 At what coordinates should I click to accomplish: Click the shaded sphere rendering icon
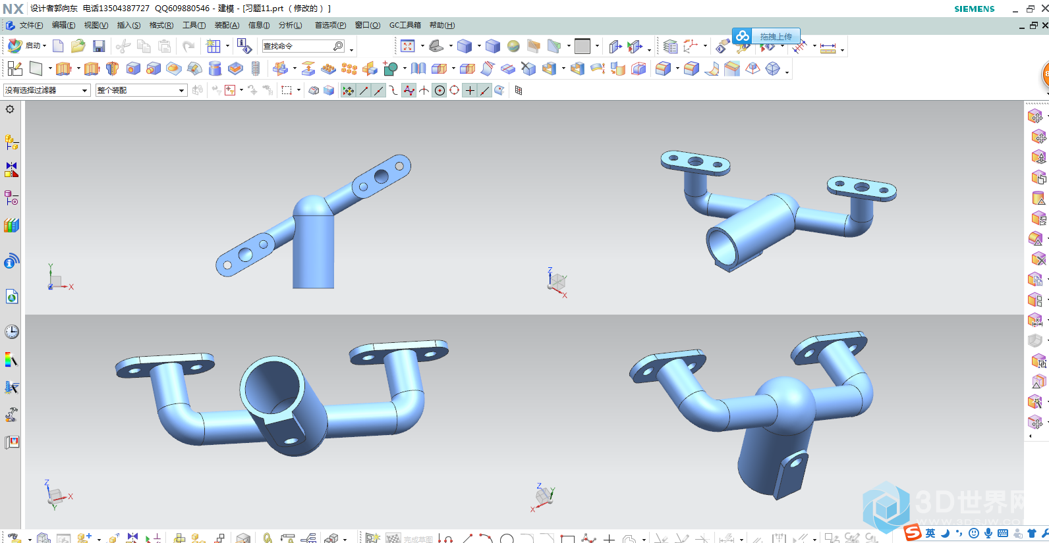(513, 46)
